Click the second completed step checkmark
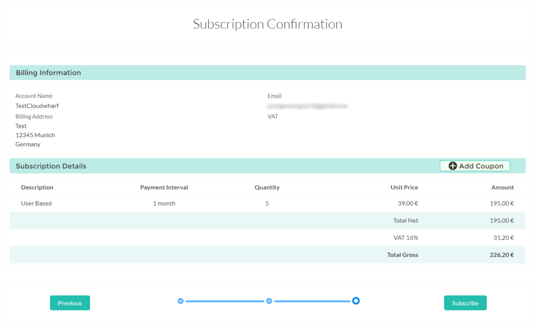Image resolution: width=549 pixels, height=324 pixels. click(269, 301)
